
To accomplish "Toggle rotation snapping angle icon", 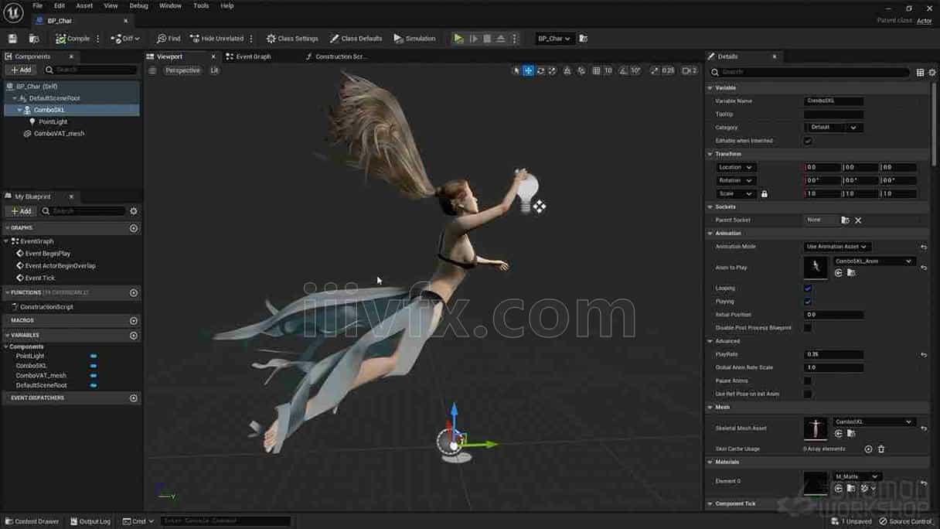I will [623, 70].
